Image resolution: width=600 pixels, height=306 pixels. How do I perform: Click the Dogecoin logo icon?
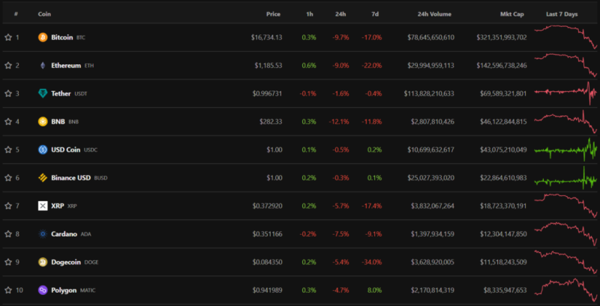point(43,262)
